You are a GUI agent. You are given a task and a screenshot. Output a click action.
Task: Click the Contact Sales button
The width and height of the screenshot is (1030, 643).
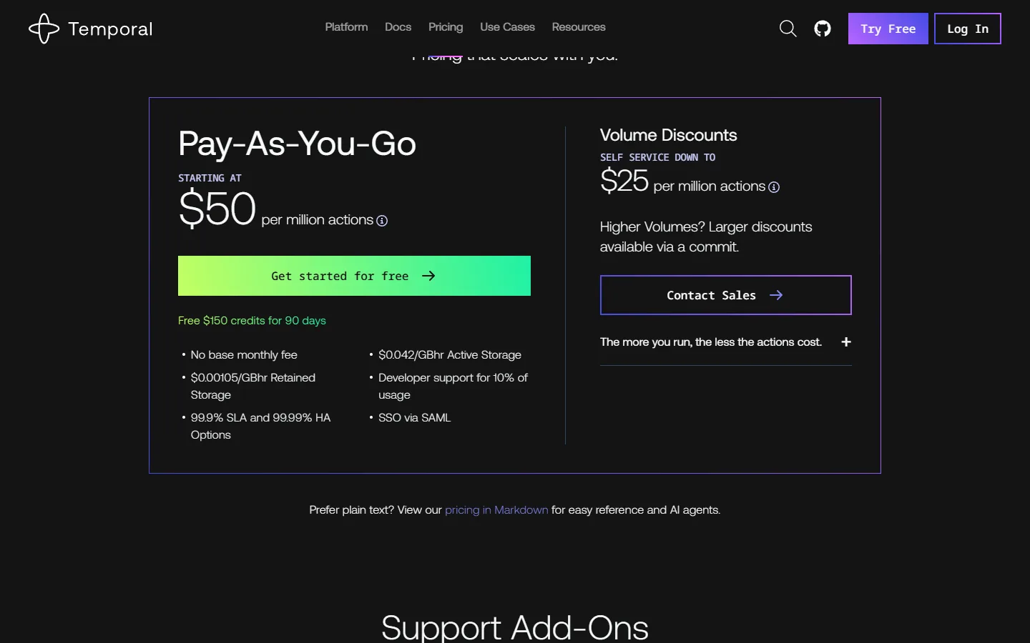[726, 295]
